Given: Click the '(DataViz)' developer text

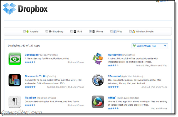Looking at the screenshot, I should pos(51,76).
